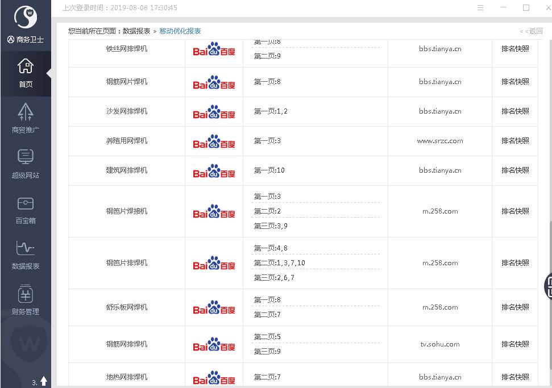Image resolution: width=552 pixels, height=388 pixels.
Task: Click the Baidu logo in 钢筋网片焊机 row
Action: click(214, 83)
